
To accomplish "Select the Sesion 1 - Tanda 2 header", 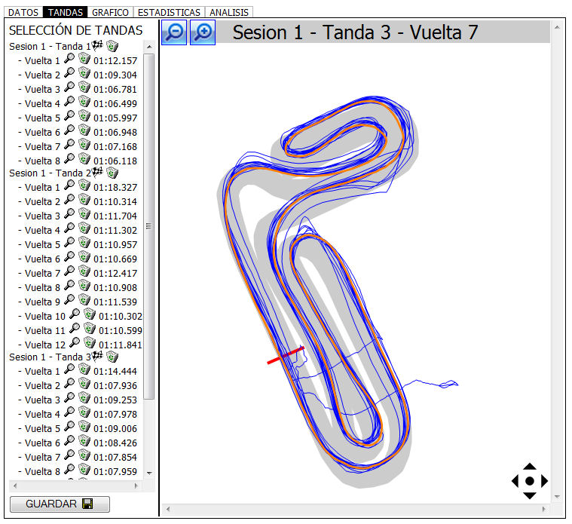I will pyautogui.click(x=50, y=173).
